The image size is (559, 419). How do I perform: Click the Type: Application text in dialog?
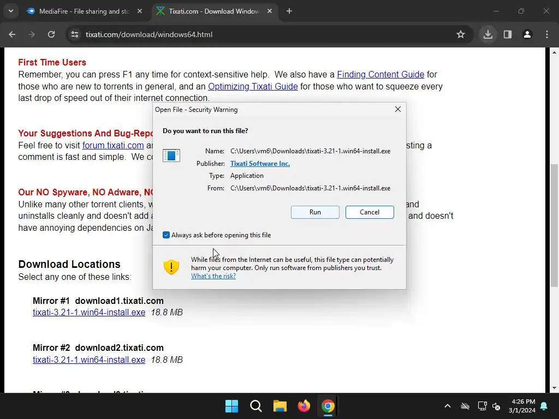(x=236, y=176)
